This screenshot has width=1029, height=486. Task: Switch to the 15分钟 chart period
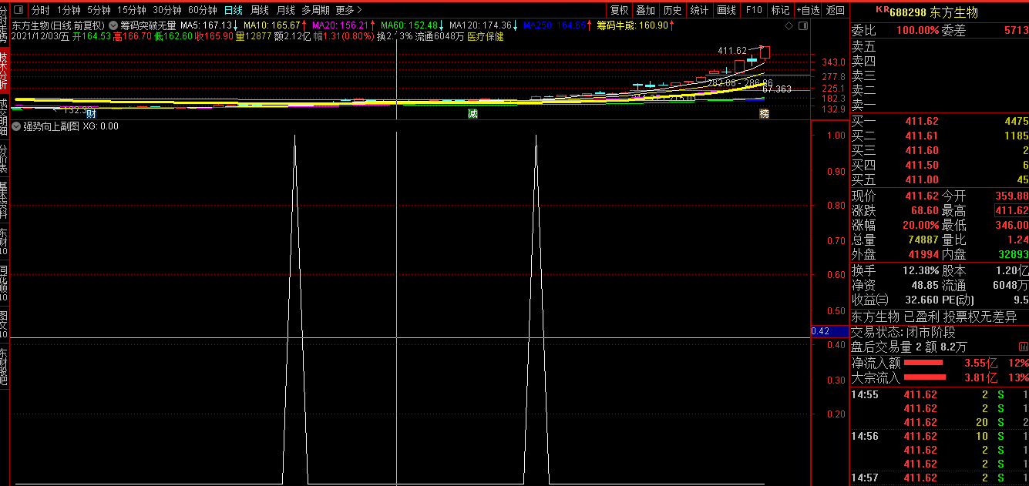132,10
